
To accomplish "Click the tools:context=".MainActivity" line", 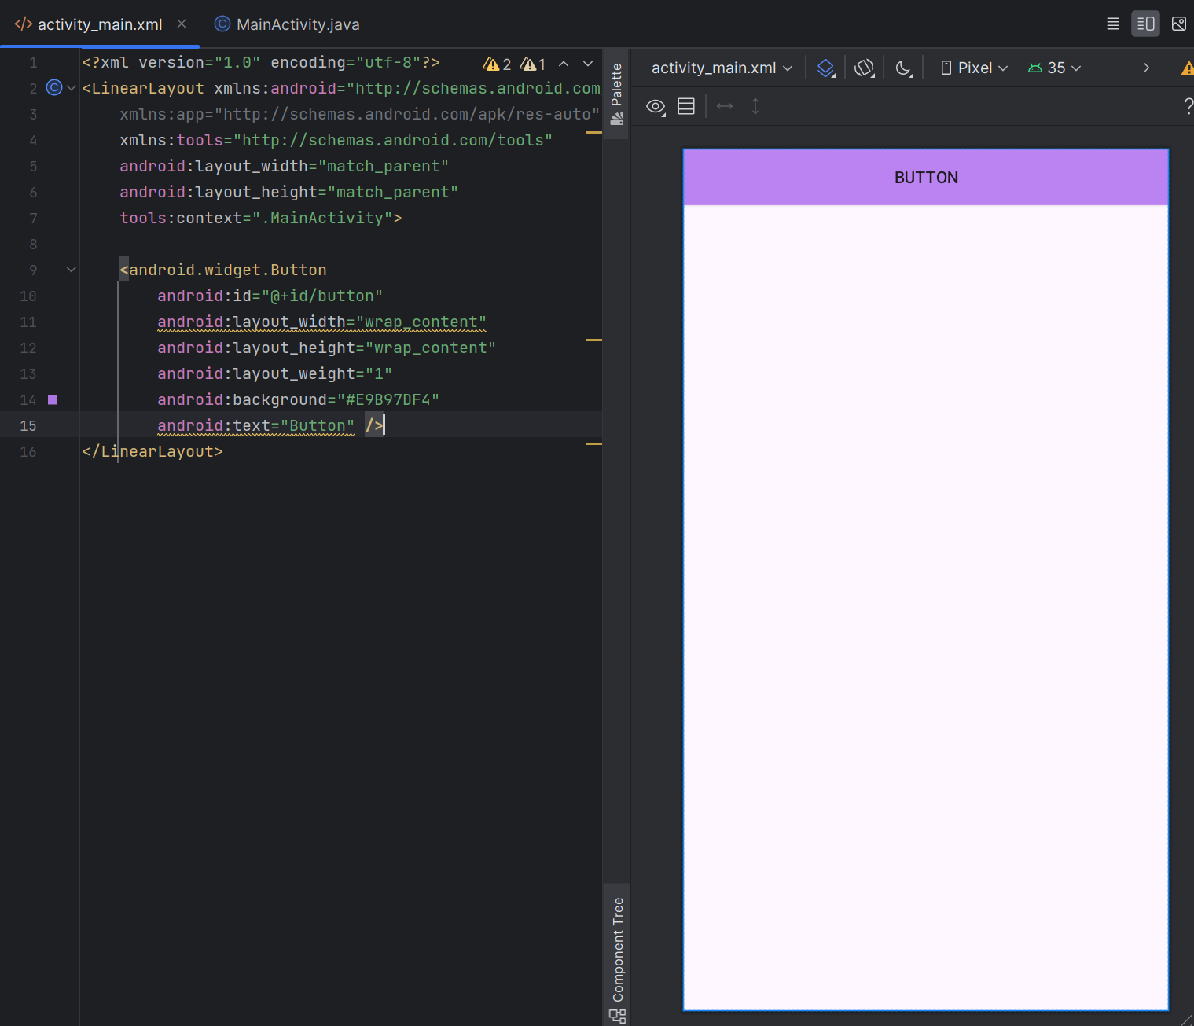I will coord(260,218).
